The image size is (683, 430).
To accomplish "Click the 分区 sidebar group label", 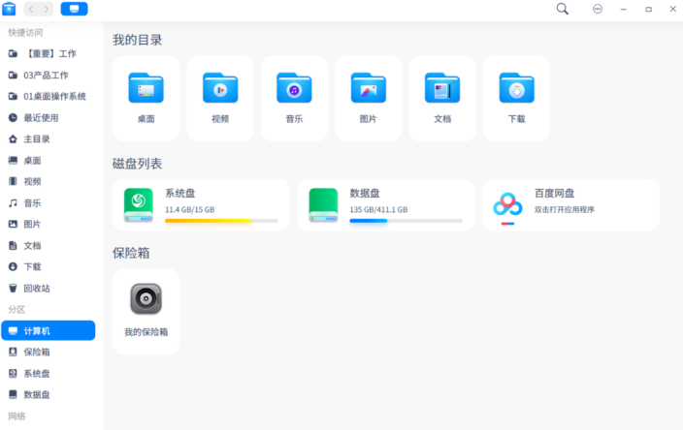I will 16,310.
